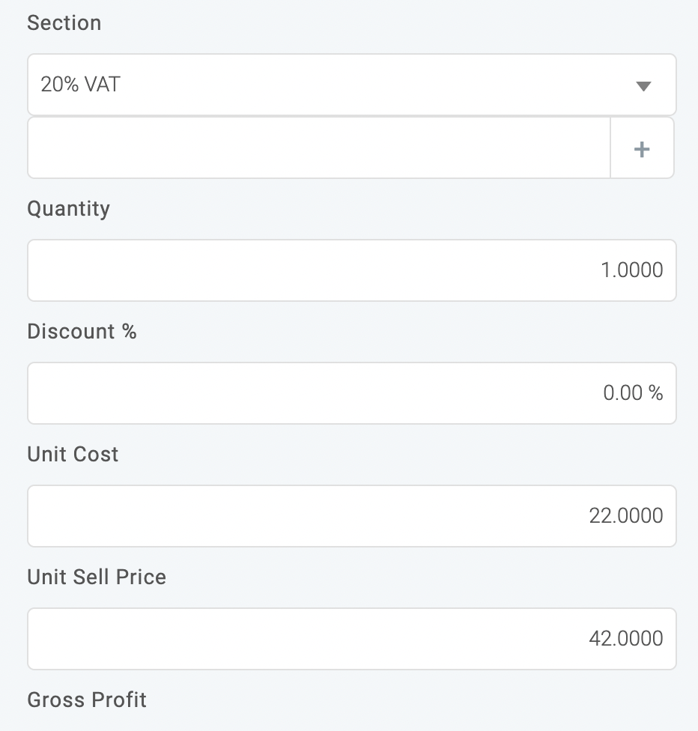Click the Unit Sell Price label
This screenshot has height=731, width=698.
coord(97,577)
